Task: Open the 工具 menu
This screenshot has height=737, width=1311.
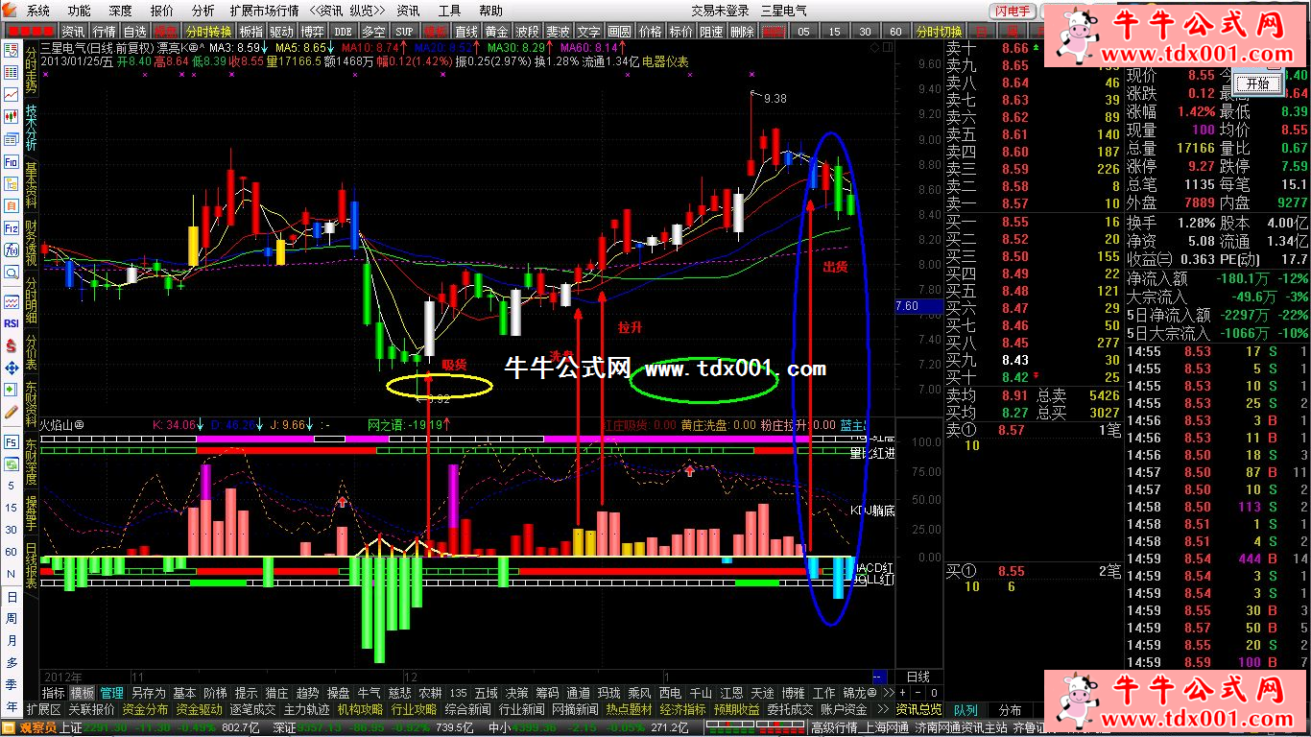Action: pyautogui.click(x=449, y=11)
